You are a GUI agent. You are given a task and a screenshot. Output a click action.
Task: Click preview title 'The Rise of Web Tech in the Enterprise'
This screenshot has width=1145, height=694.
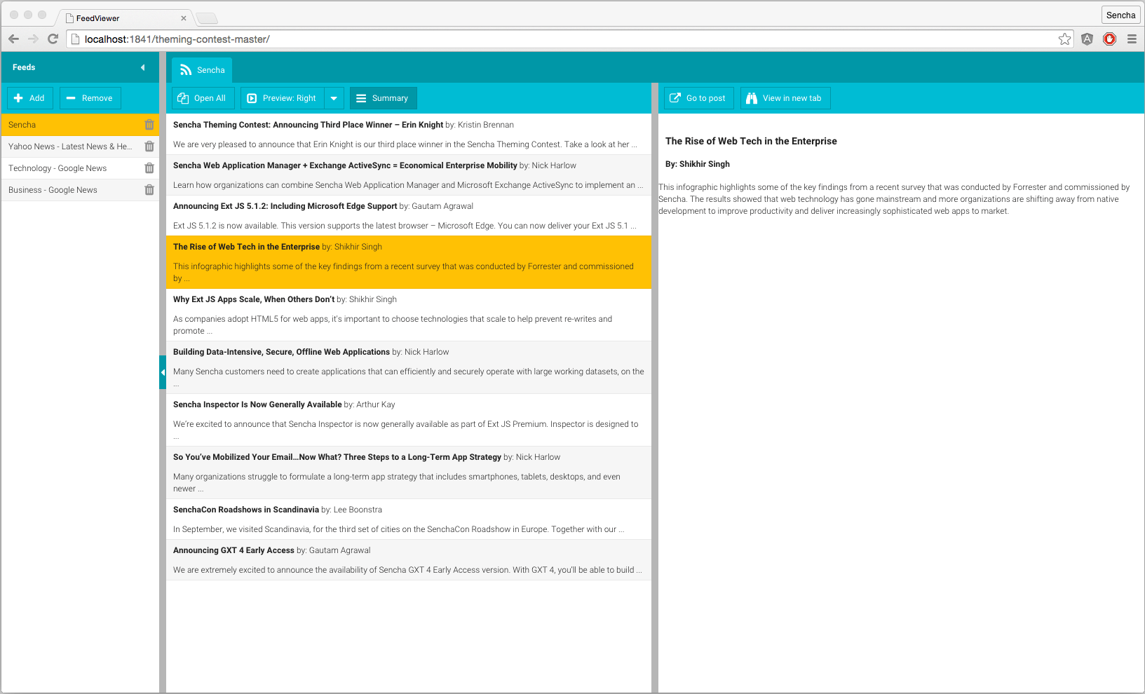click(x=751, y=141)
